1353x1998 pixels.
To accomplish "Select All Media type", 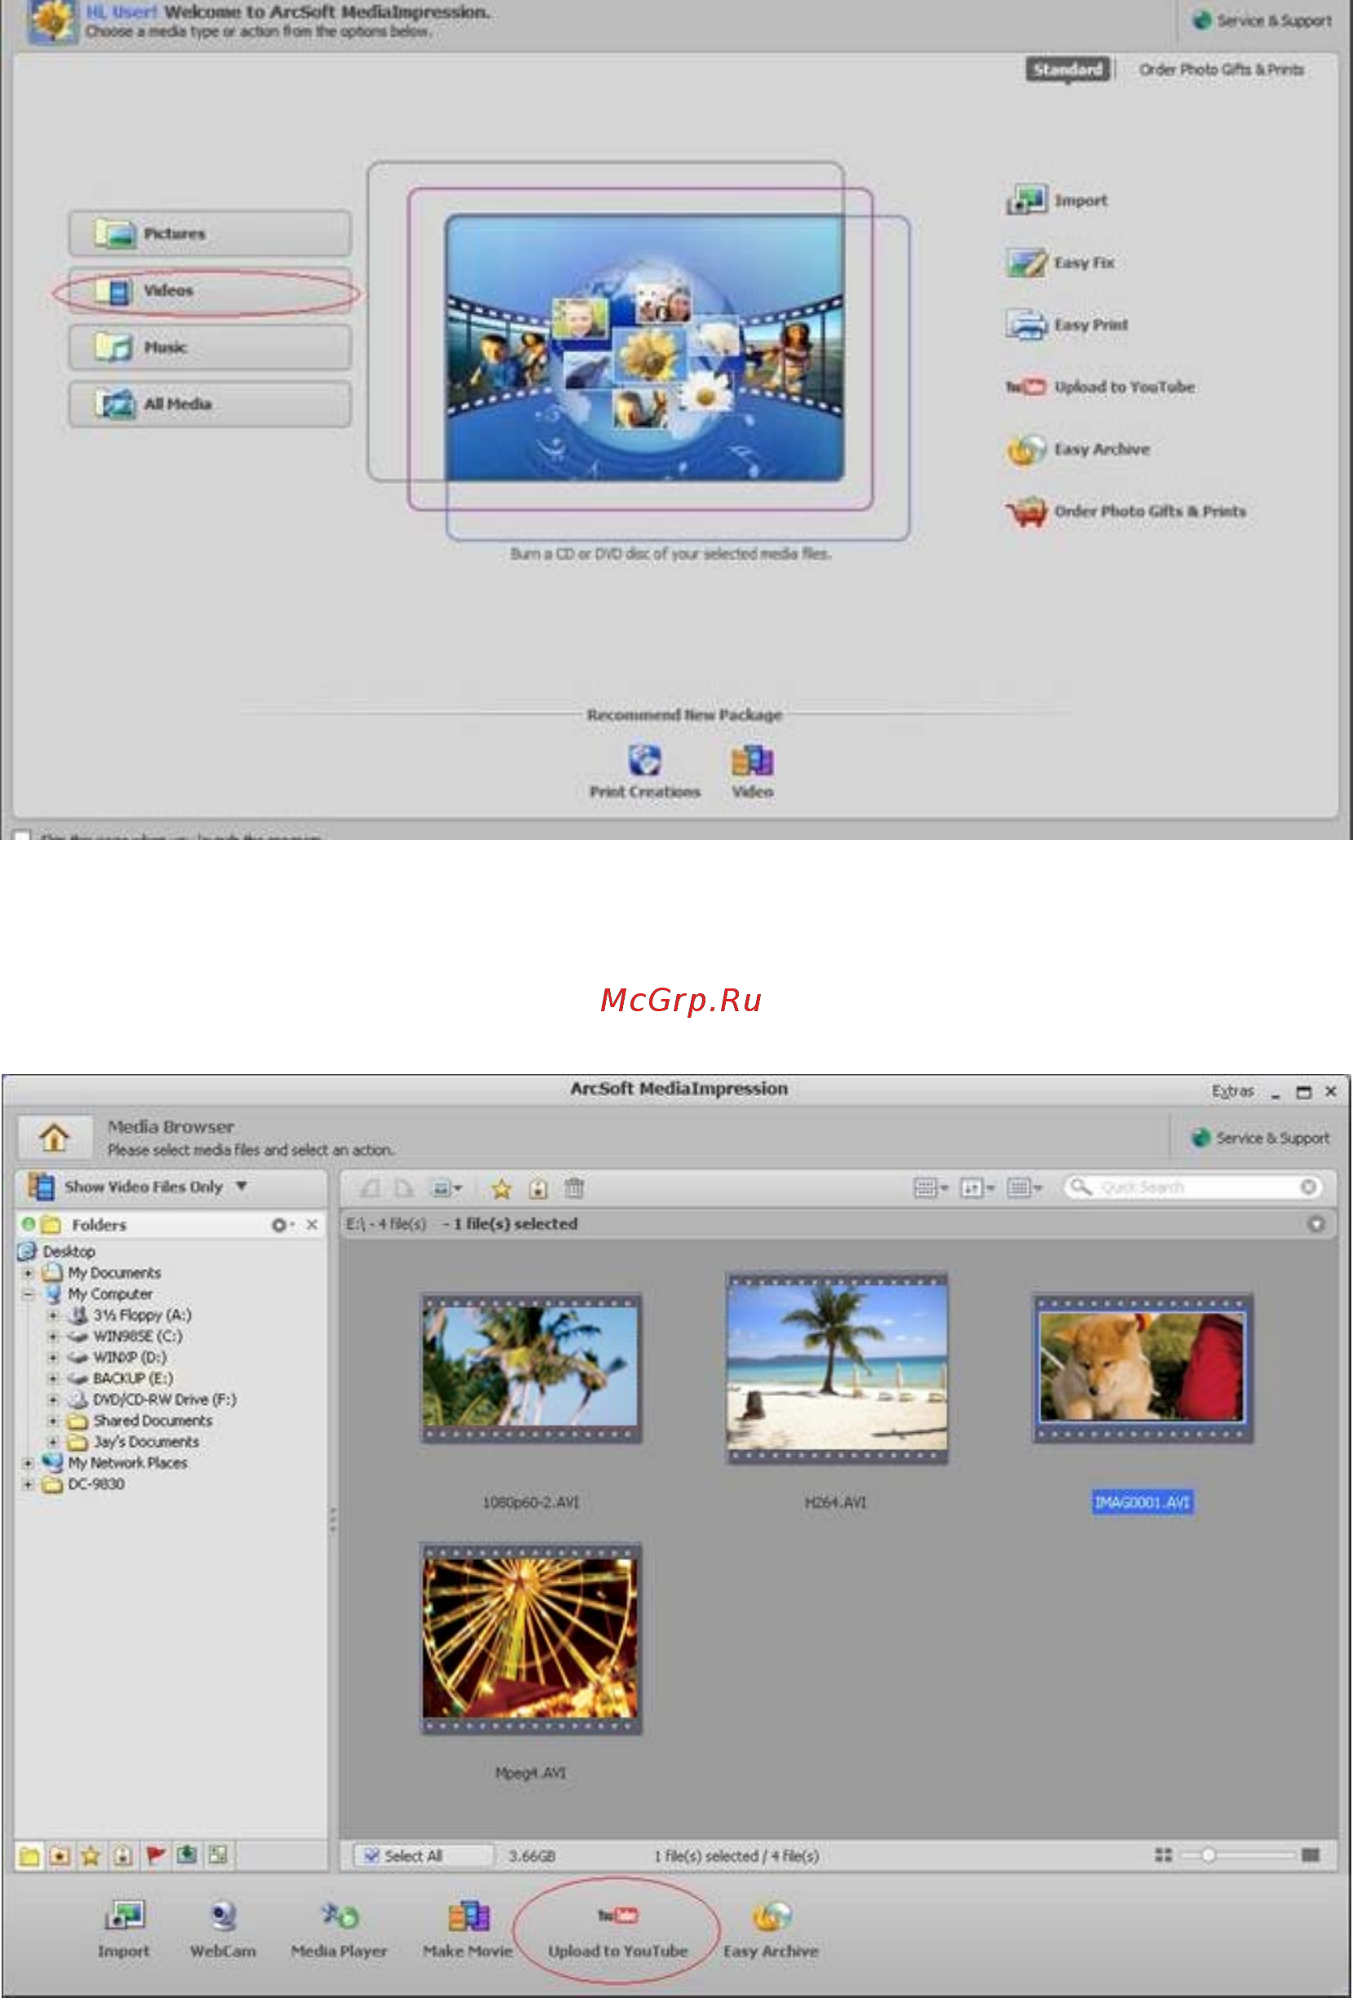I will coord(210,404).
